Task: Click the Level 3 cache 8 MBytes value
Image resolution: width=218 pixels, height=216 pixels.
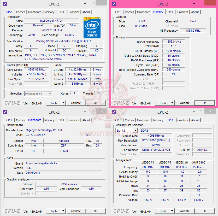Action: click(78, 84)
